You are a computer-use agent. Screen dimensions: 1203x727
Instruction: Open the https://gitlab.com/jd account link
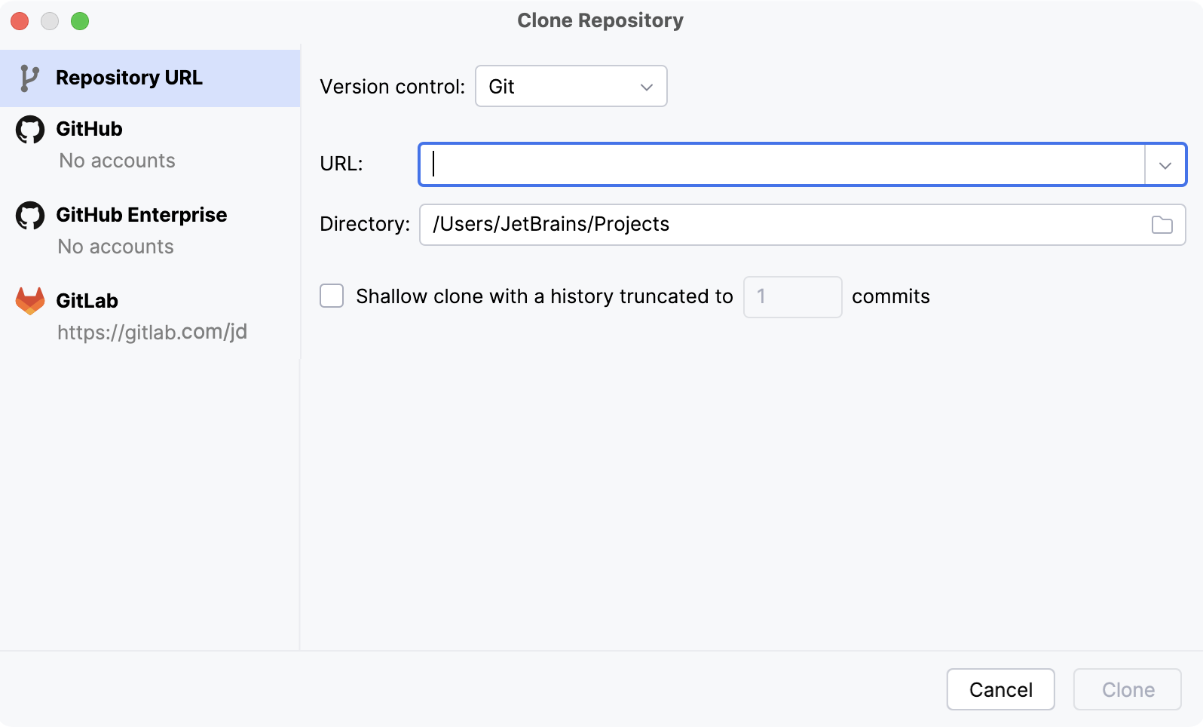152,331
